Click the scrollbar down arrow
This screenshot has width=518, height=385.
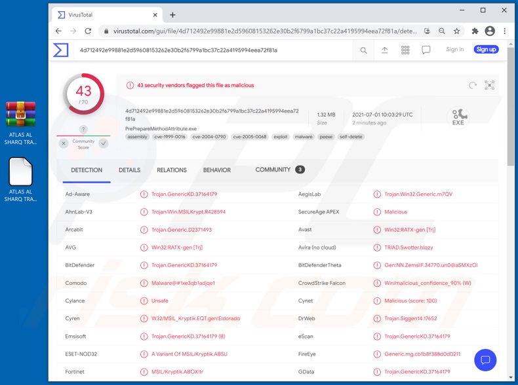tap(511, 377)
